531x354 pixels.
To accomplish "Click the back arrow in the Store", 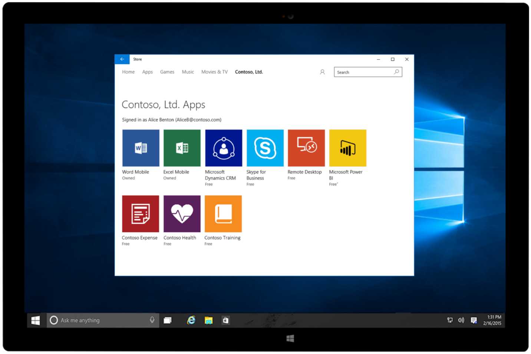I will click(122, 59).
